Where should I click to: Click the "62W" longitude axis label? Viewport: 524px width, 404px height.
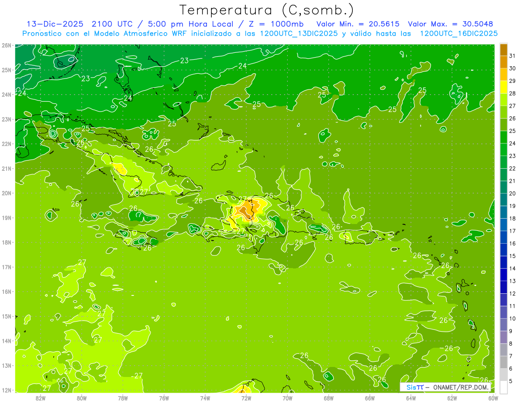coord(452,398)
